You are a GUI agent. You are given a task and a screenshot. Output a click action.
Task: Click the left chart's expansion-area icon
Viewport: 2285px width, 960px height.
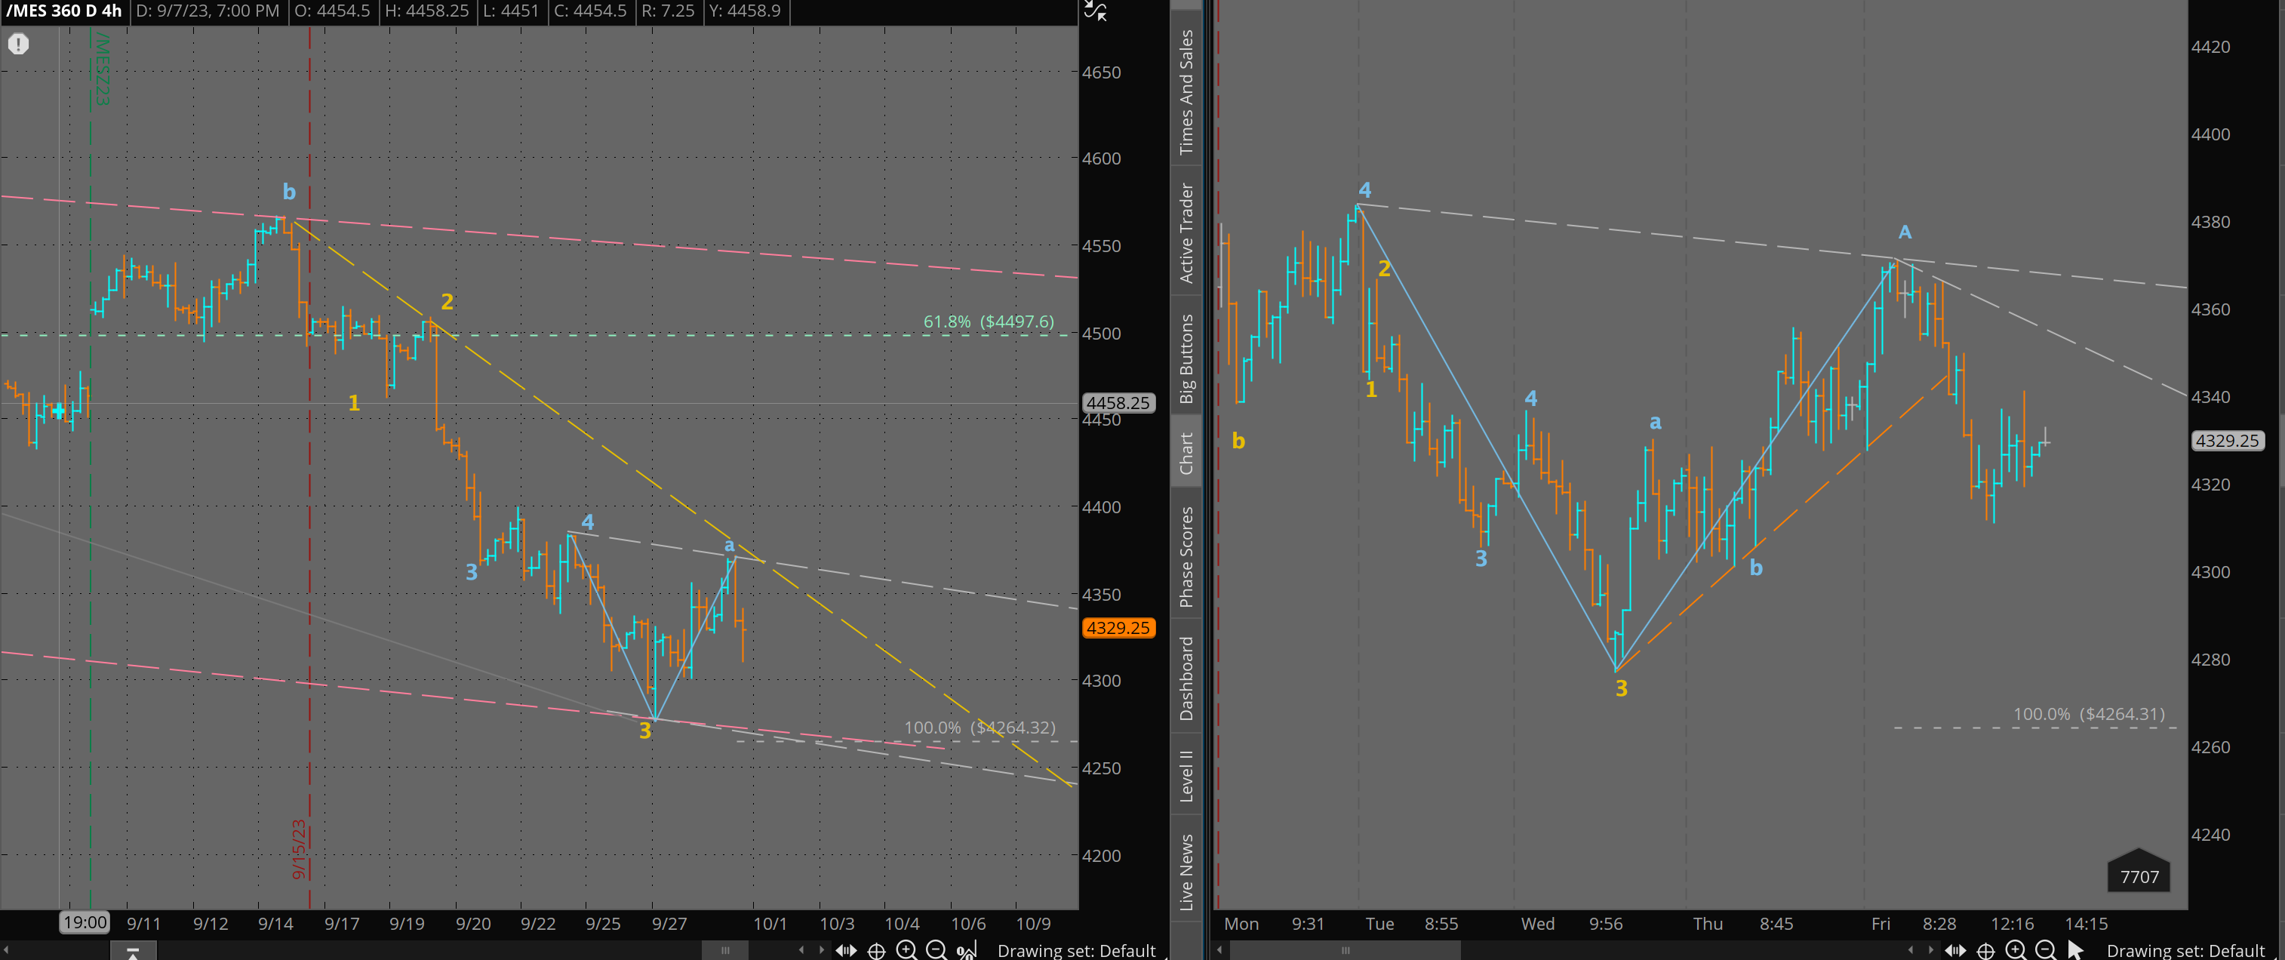(x=846, y=950)
